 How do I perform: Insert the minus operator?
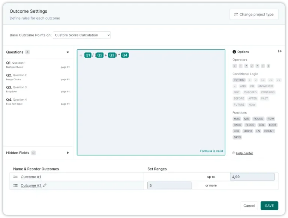pos(241,66)
